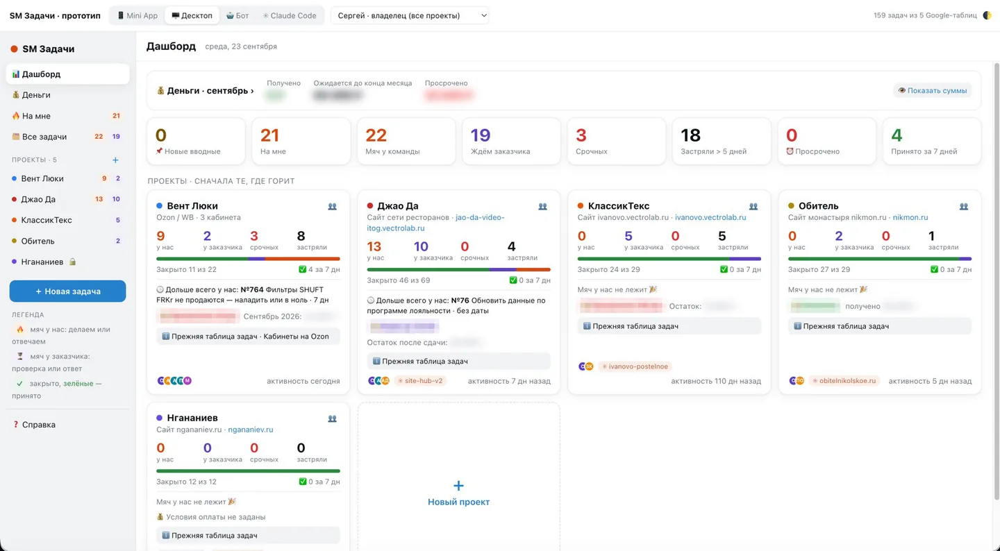The width and height of the screenshot is (1000, 551).
Task: Click the avatar group on Обитель card
Action: [797, 381]
